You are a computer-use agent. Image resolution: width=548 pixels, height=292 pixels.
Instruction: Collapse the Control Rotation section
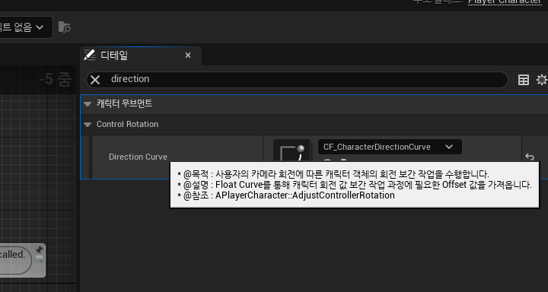[88, 125]
